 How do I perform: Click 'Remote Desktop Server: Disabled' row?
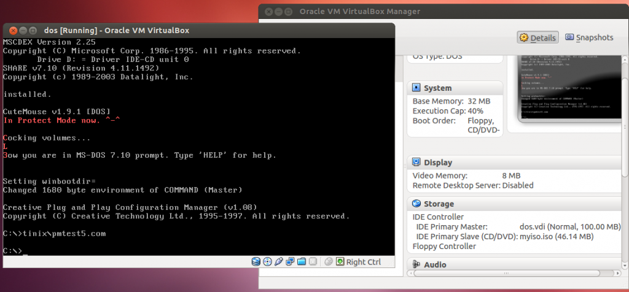tap(473, 185)
